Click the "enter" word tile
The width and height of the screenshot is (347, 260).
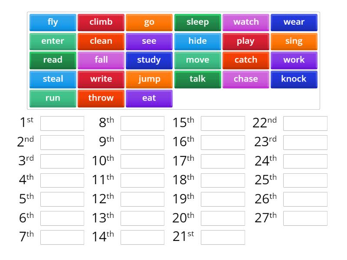(x=52, y=41)
